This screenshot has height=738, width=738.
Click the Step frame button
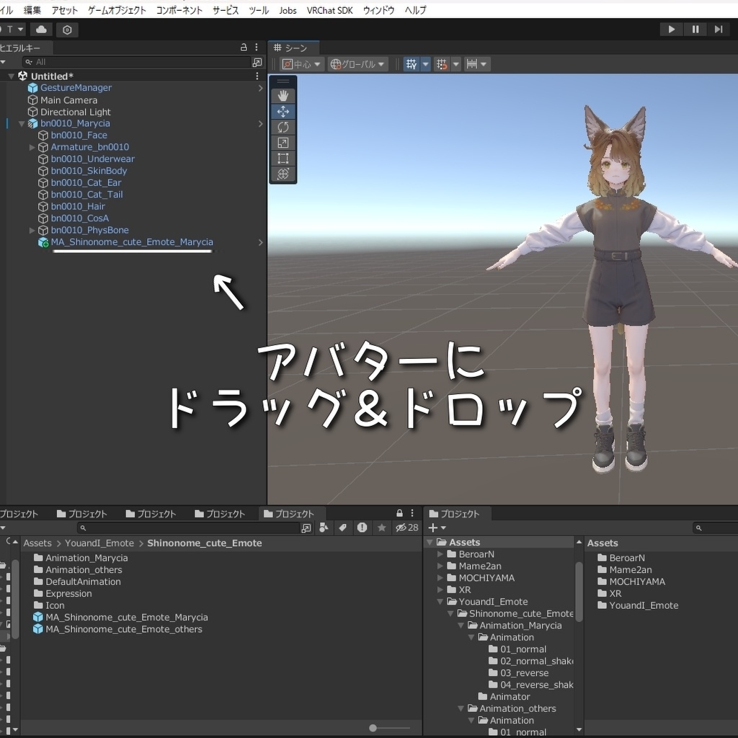point(719,29)
